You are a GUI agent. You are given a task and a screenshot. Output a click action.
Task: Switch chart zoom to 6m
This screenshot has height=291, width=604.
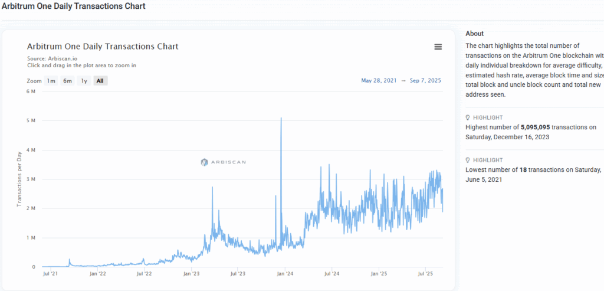click(68, 81)
